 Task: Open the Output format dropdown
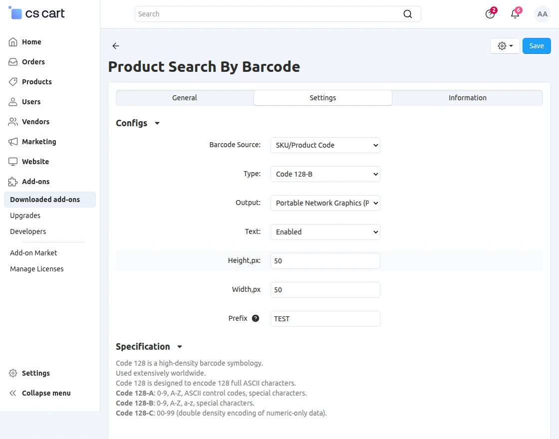325,203
